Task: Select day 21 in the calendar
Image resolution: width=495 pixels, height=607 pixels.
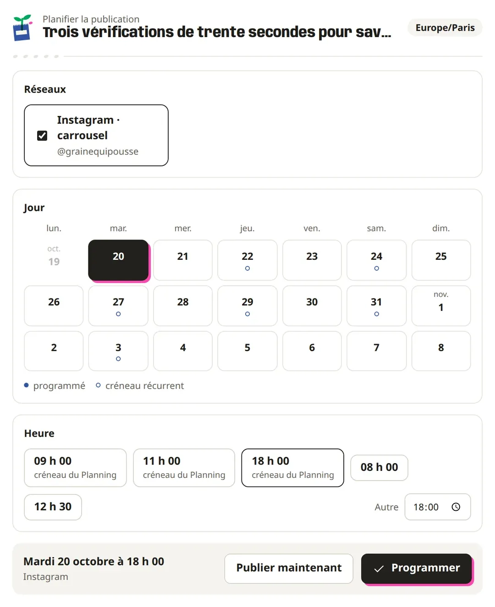Action: 183,260
